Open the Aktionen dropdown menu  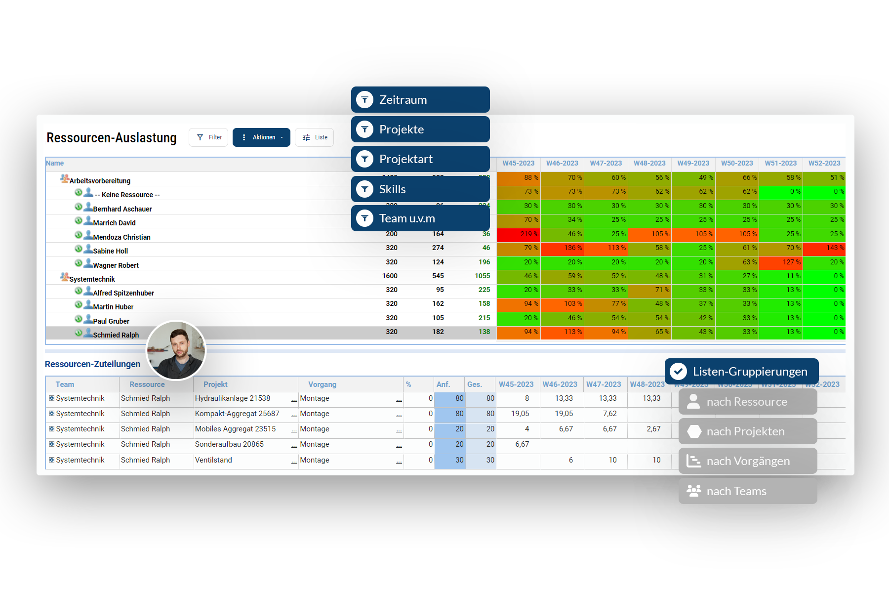point(261,137)
